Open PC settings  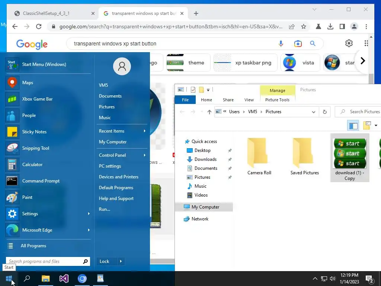tap(110, 166)
